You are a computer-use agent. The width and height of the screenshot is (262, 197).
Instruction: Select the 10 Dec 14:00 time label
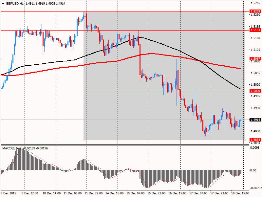coord(52,193)
